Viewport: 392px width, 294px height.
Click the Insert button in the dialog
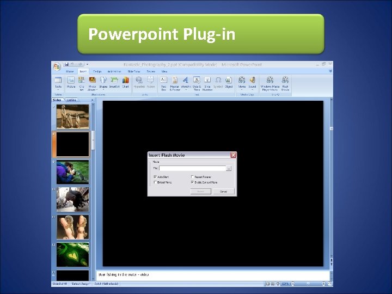point(201,192)
